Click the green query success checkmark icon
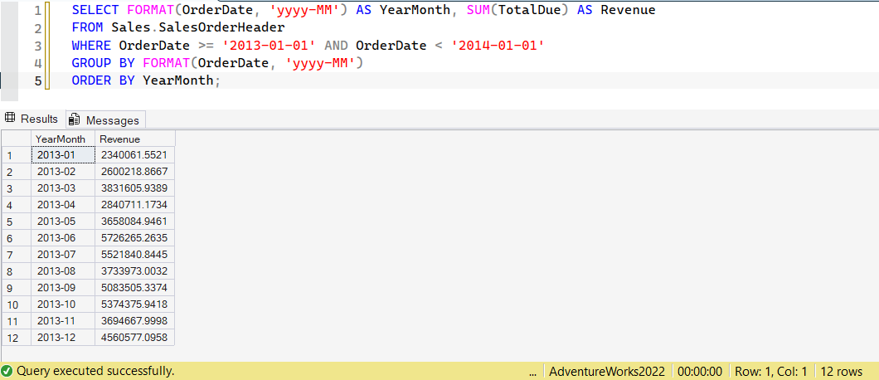The image size is (879, 380). click(7, 371)
